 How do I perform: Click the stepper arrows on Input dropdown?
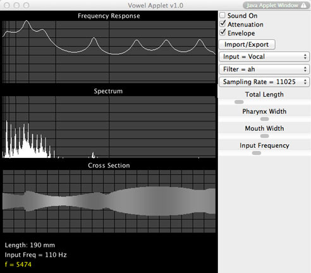[x=305, y=57]
